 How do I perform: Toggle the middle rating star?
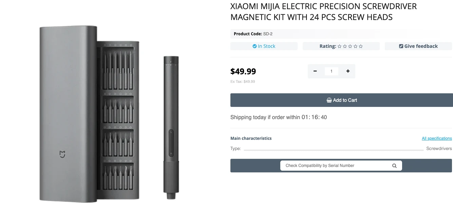350,46
